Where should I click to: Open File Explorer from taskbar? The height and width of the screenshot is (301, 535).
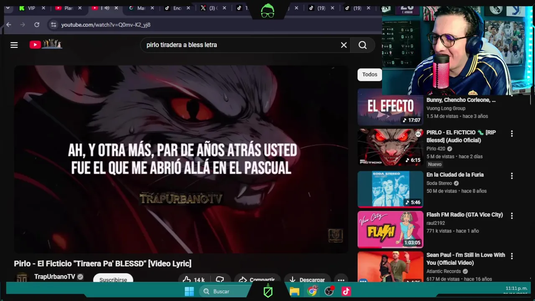tap(295, 291)
